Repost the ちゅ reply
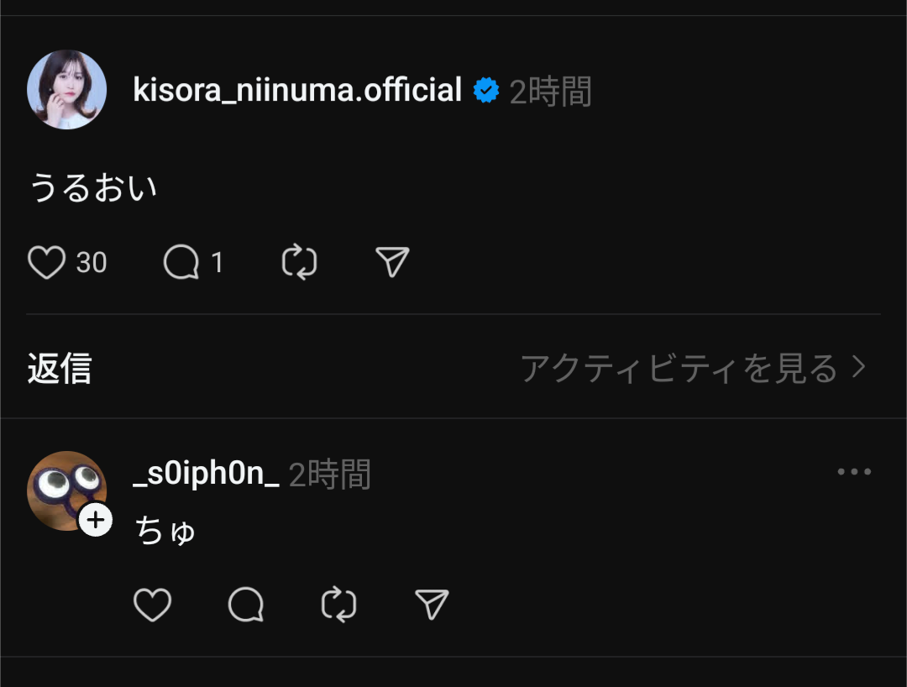 coord(339,605)
